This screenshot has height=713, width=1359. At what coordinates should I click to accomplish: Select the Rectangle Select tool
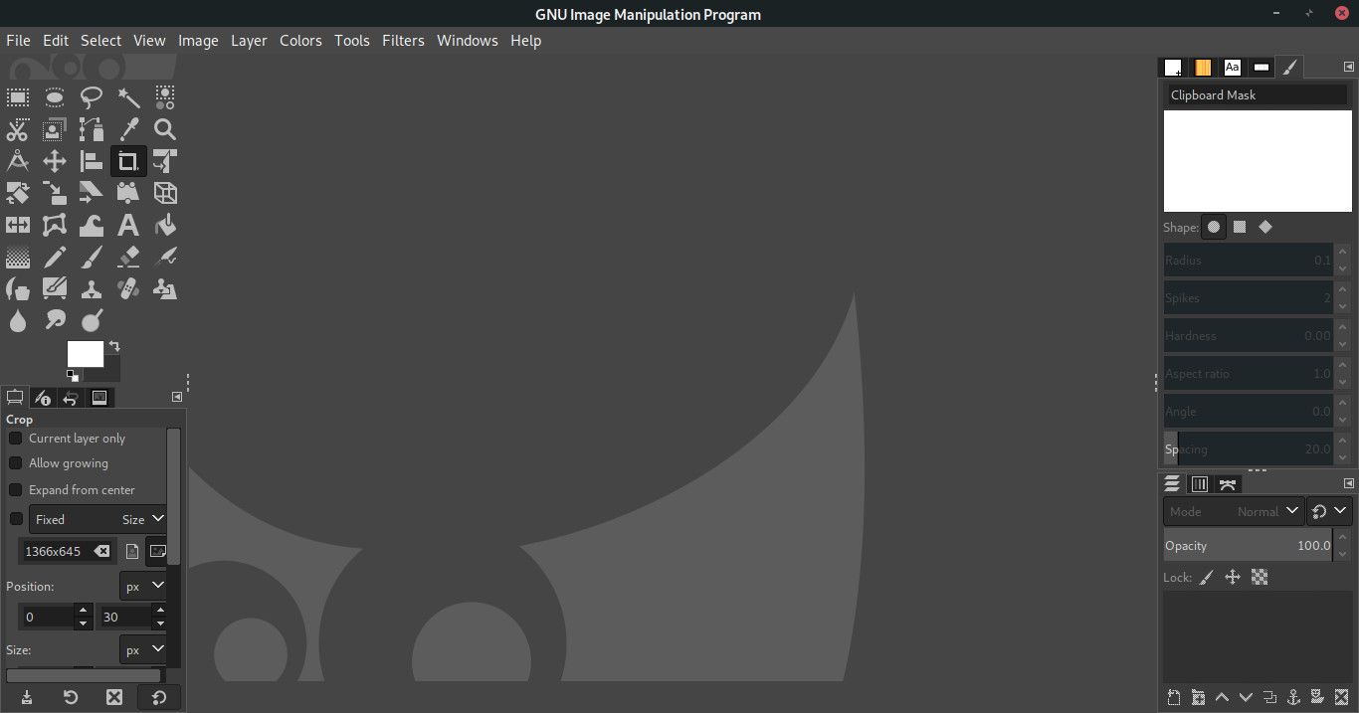[18, 97]
